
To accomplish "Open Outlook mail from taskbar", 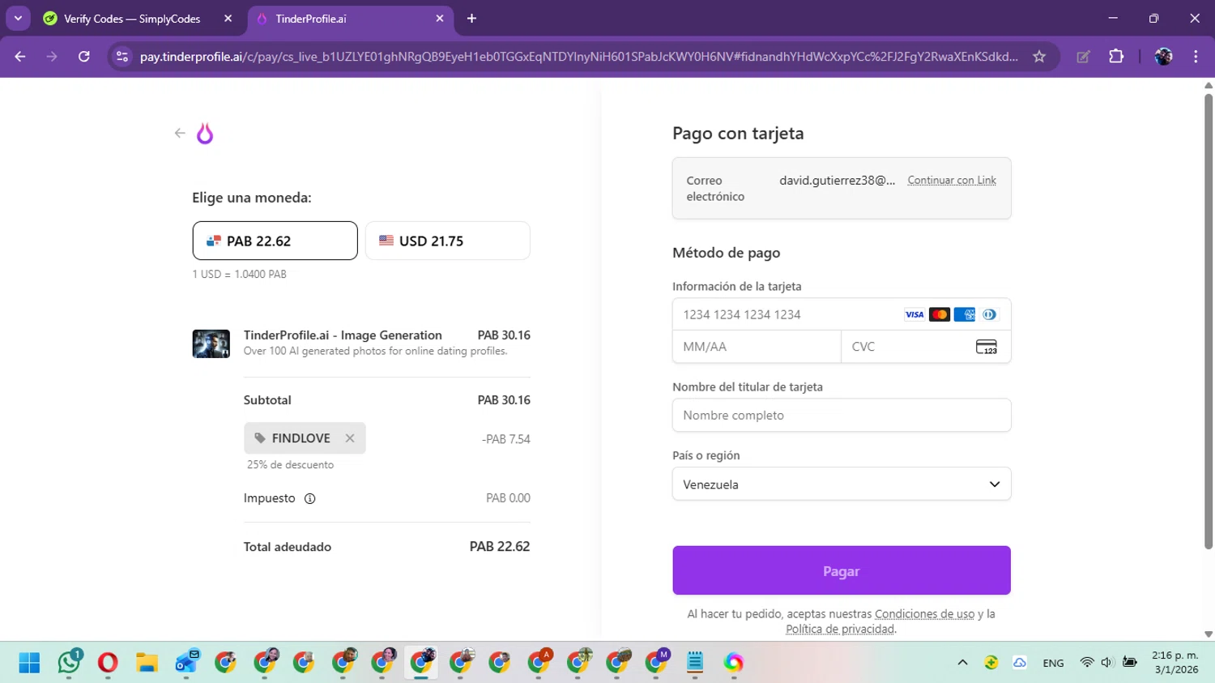I will point(186,663).
